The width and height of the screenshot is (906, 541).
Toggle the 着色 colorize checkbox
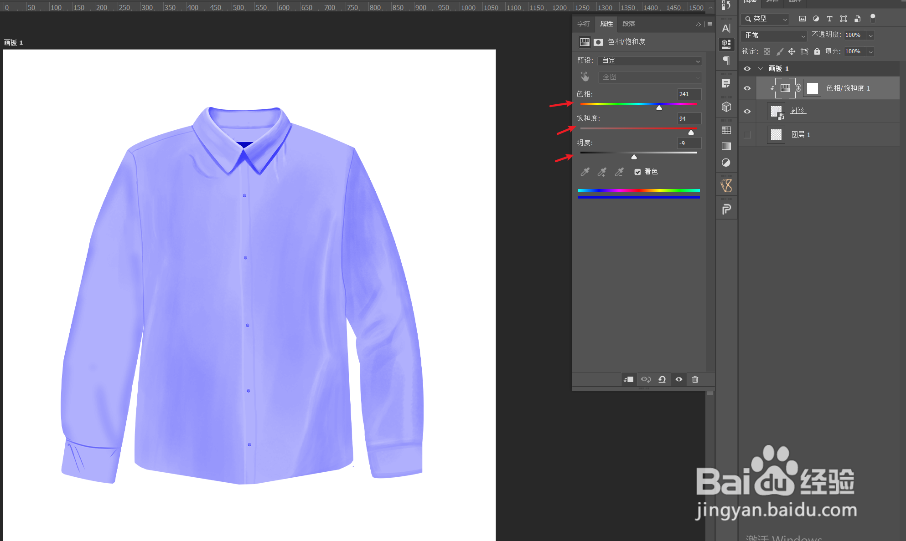click(x=637, y=172)
